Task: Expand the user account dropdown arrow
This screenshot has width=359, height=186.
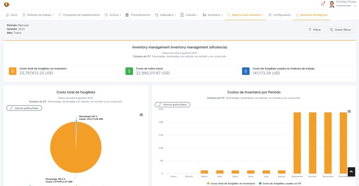Action: (x=355, y=6)
